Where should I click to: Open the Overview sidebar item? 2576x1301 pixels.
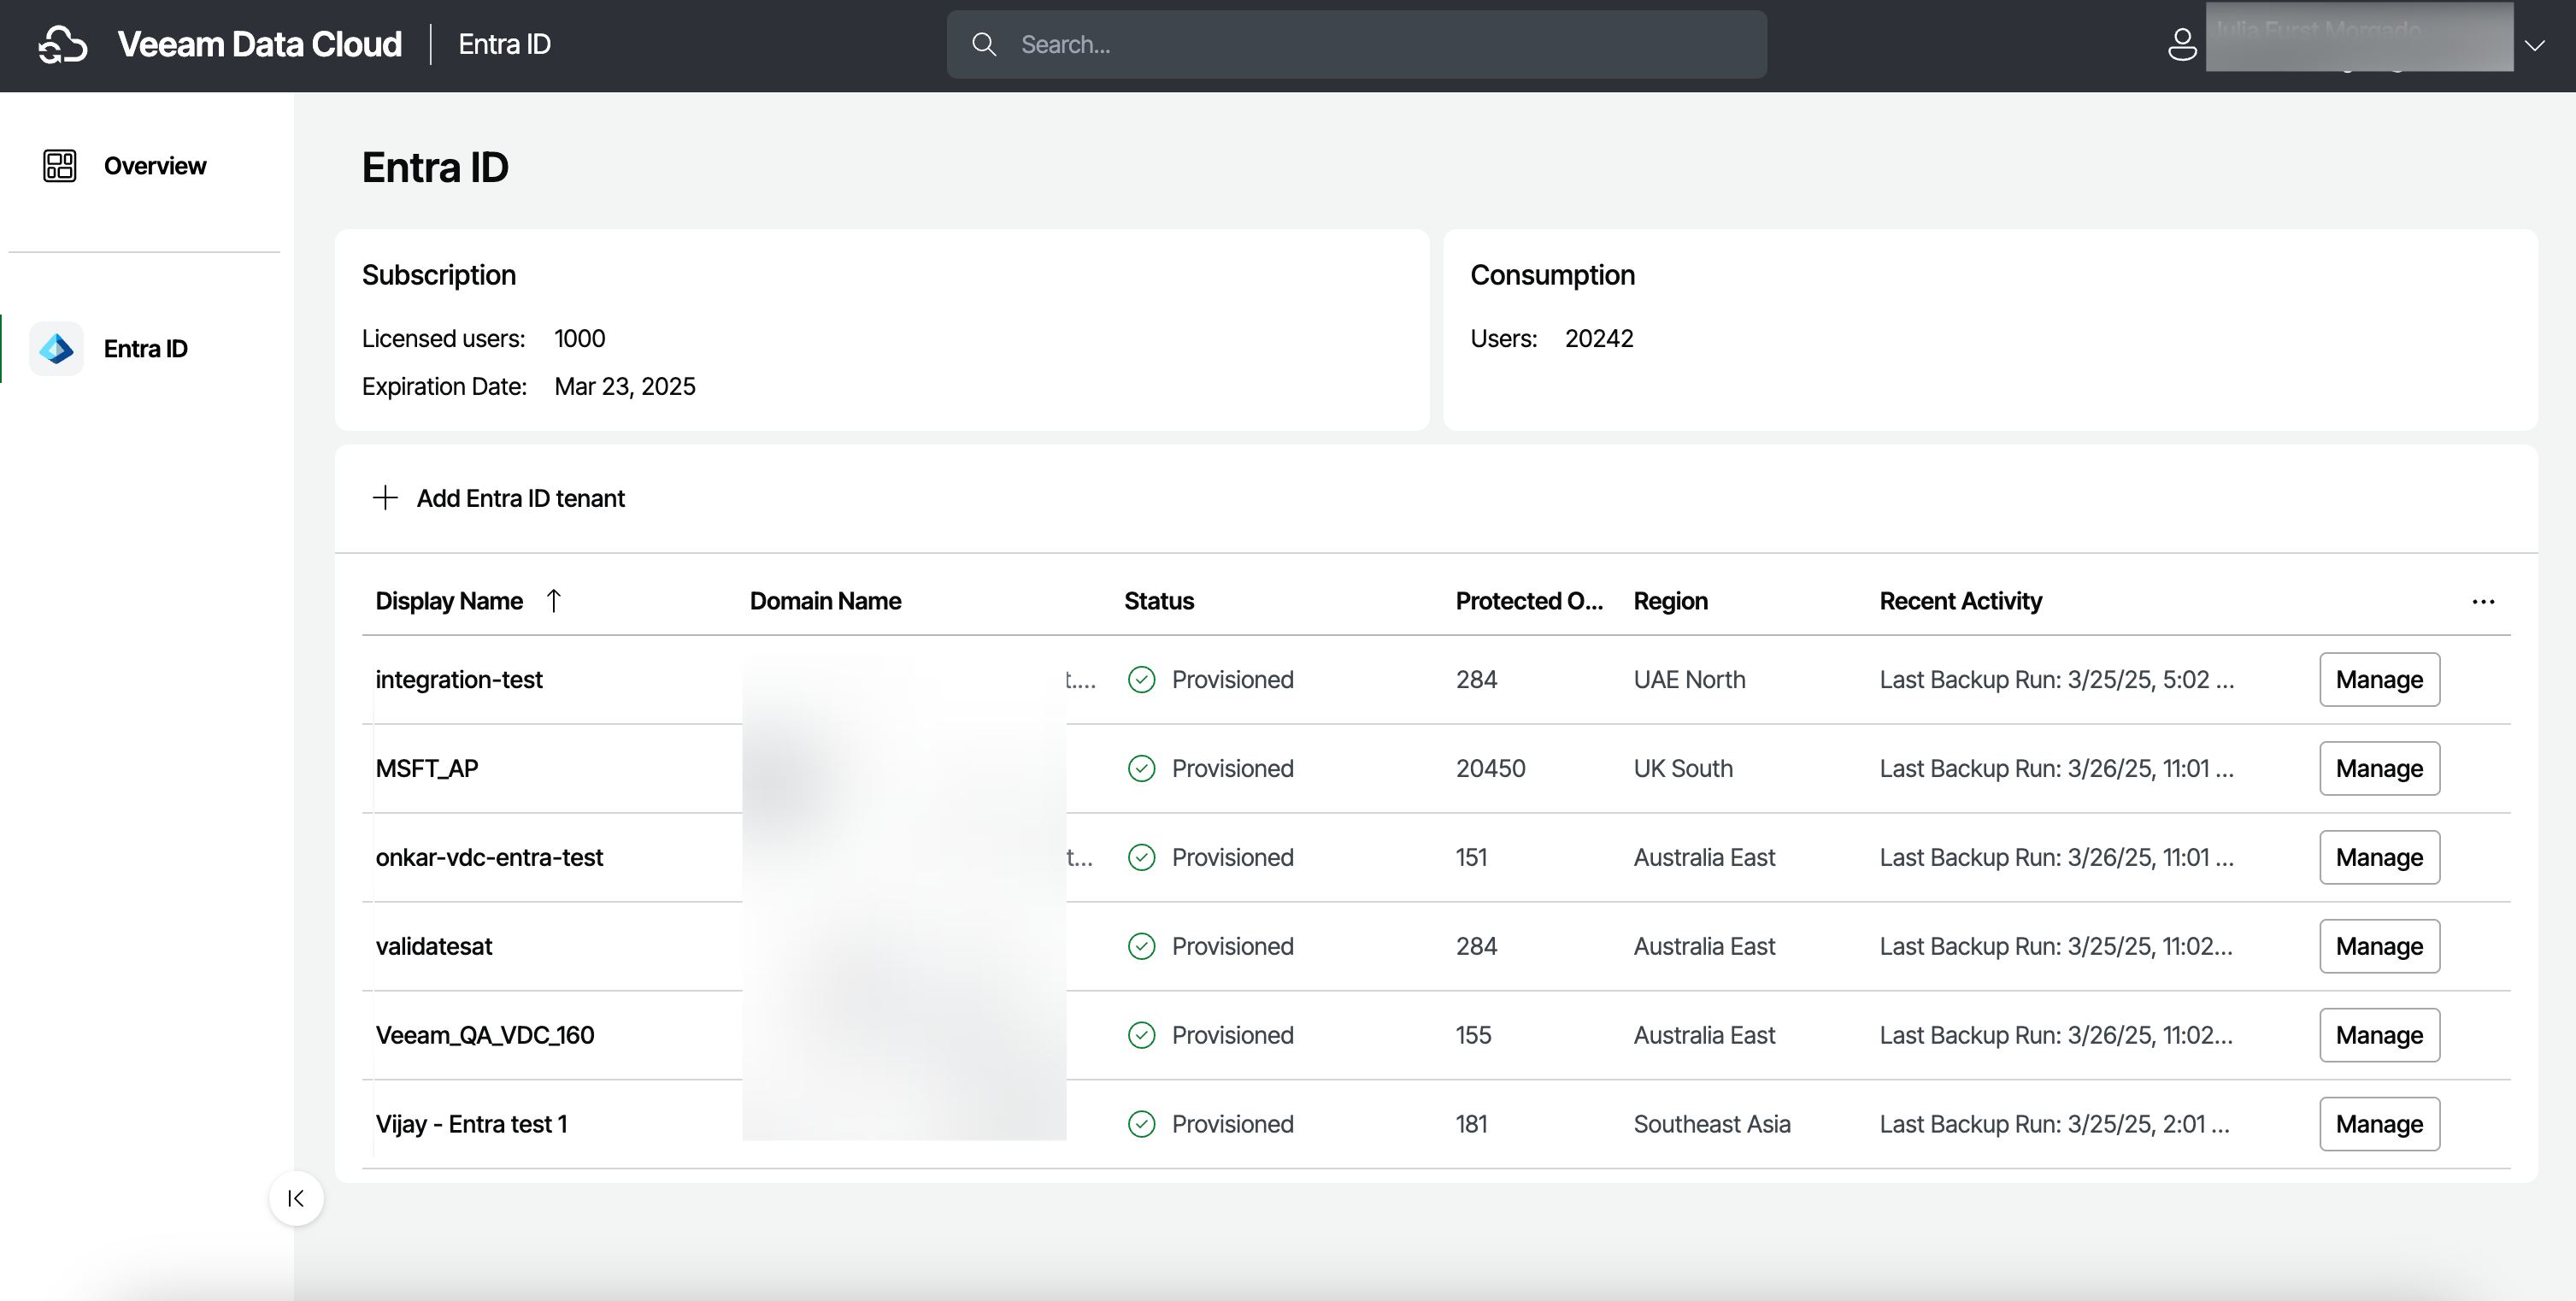pyautogui.click(x=154, y=166)
